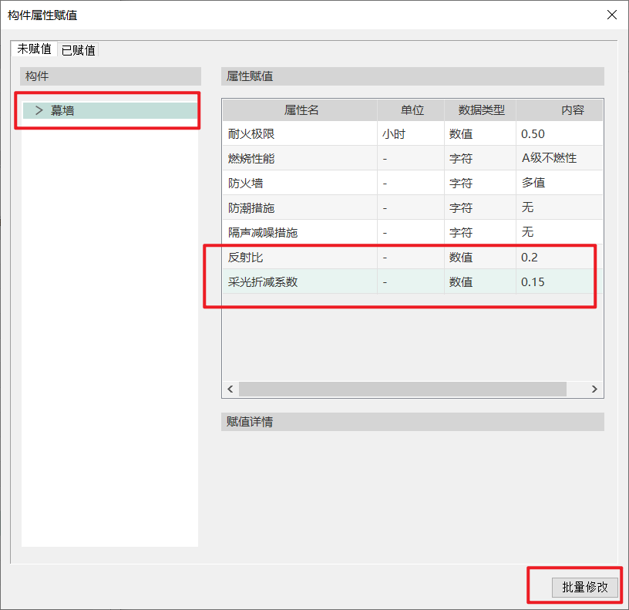This screenshot has height=610, width=629.
Task: Select the 燃烧性能 property row
Action: 413,158
